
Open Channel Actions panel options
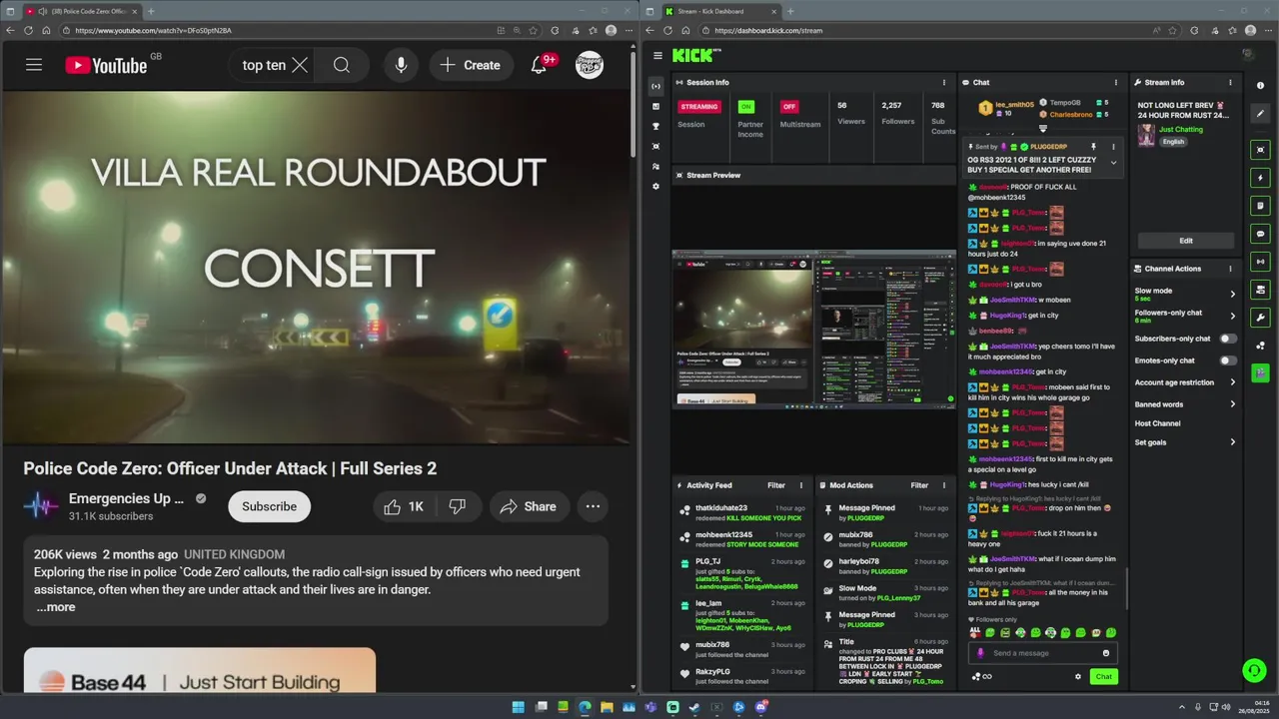point(1230,269)
